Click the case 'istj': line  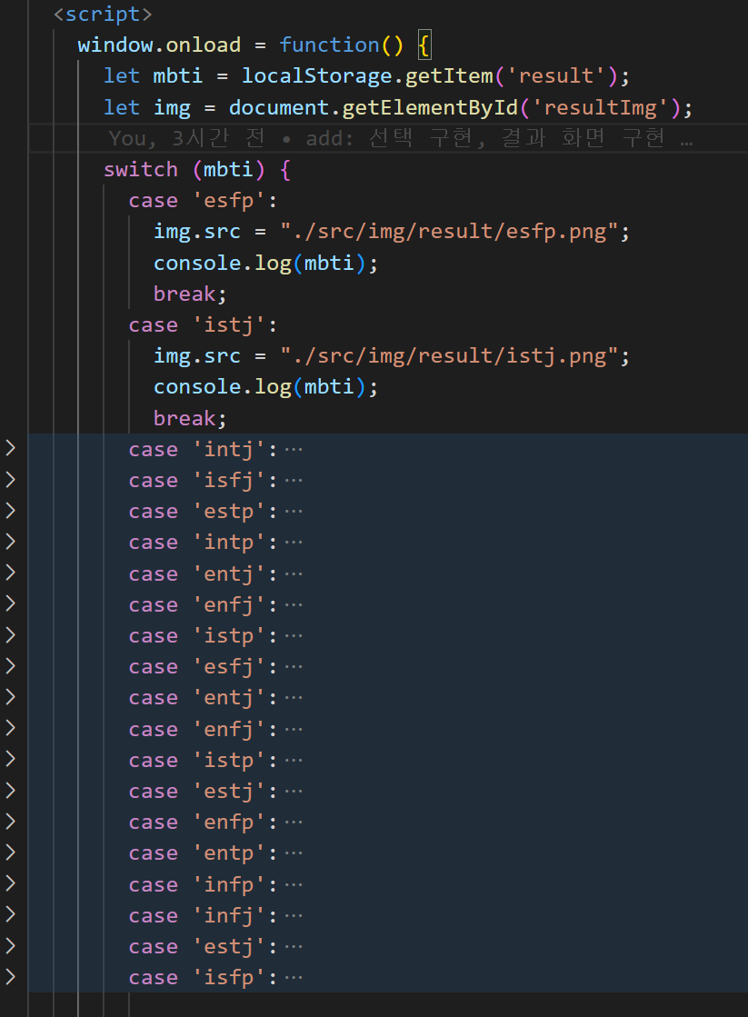(x=203, y=325)
